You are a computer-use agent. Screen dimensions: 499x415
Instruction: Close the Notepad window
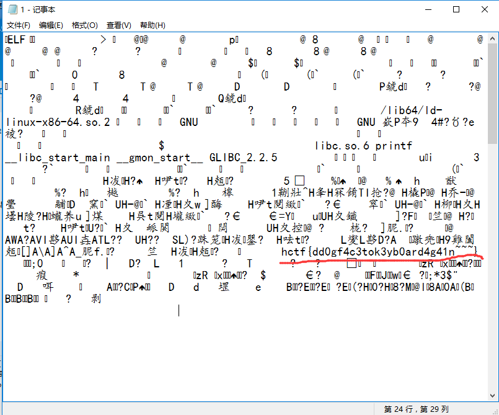484,9
